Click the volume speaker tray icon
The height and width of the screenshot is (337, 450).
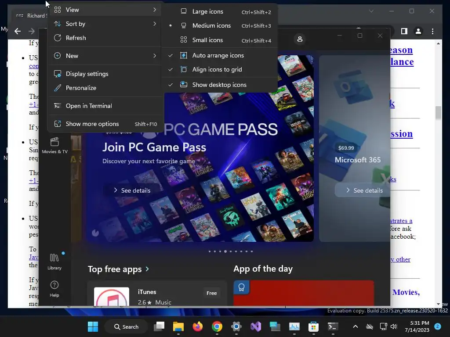pyautogui.click(x=394, y=326)
